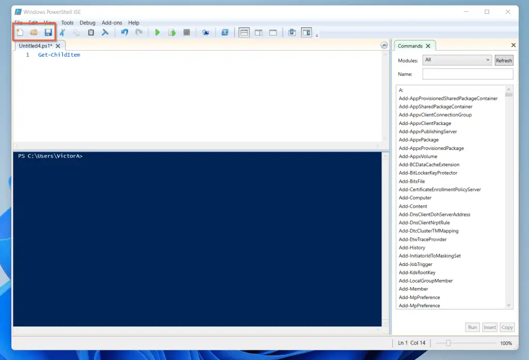Select Add-Content command
The image size is (529, 360).
[x=413, y=206]
